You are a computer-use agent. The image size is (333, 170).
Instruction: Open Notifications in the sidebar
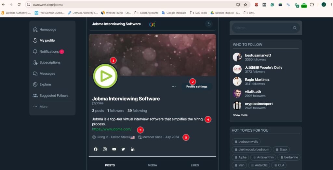pos(48,51)
